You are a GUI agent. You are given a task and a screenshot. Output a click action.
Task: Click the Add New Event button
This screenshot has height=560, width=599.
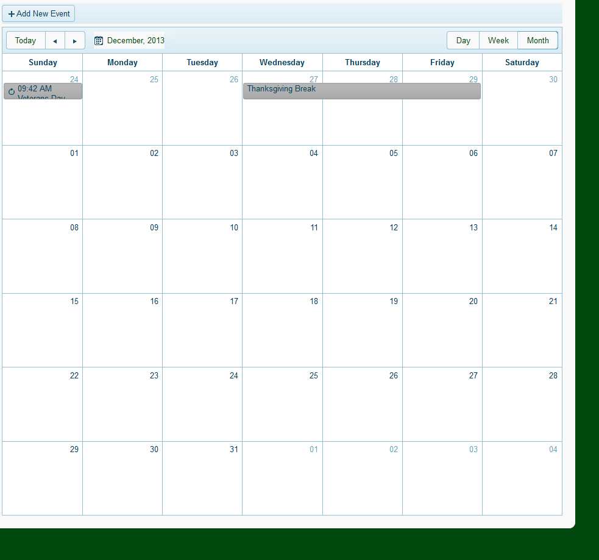pyautogui.click(x=38, y=14)
